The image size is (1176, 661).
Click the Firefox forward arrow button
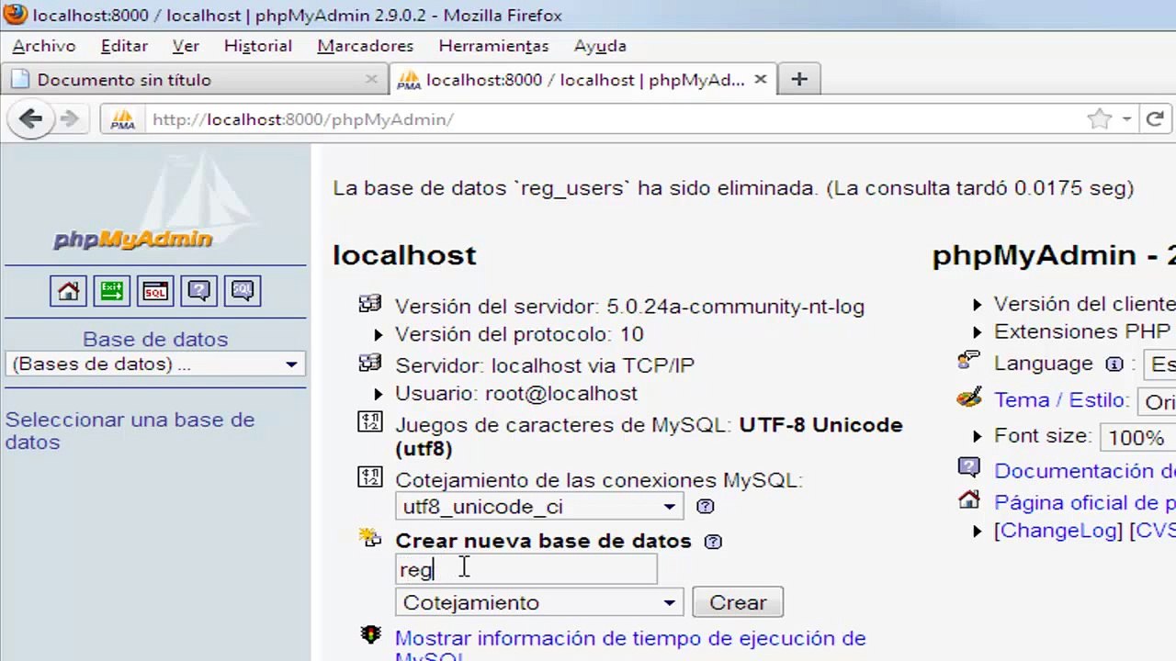point(69,118)
